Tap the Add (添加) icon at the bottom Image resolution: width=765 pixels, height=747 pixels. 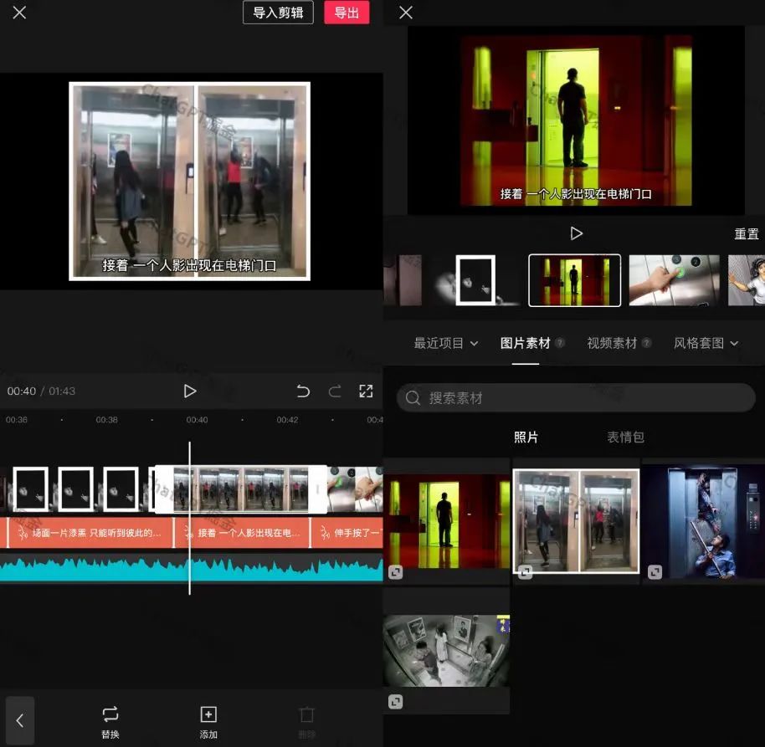208,715
